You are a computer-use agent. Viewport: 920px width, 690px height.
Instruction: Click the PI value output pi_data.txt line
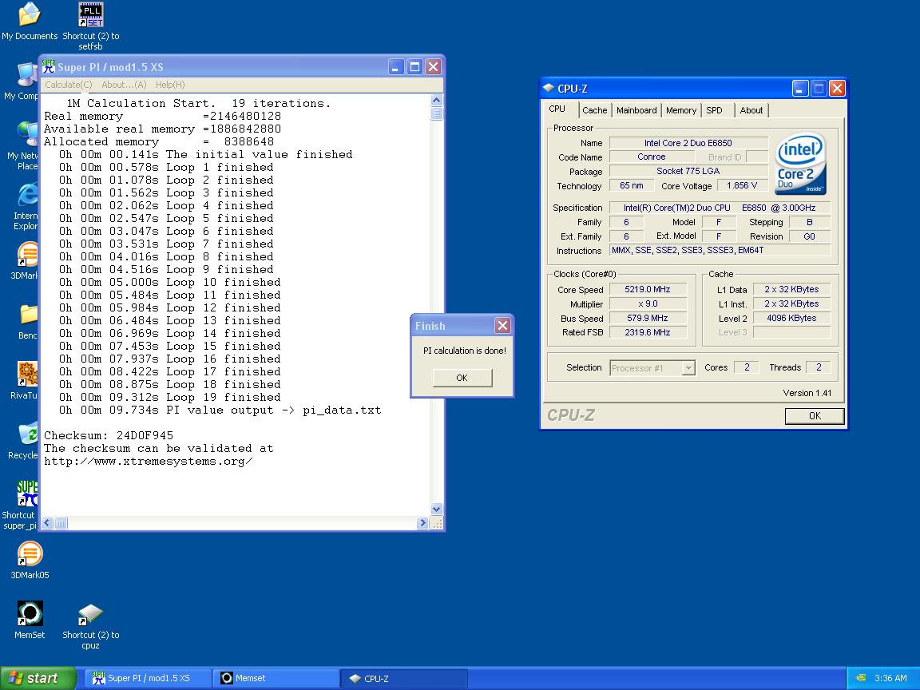click(220, 410)
